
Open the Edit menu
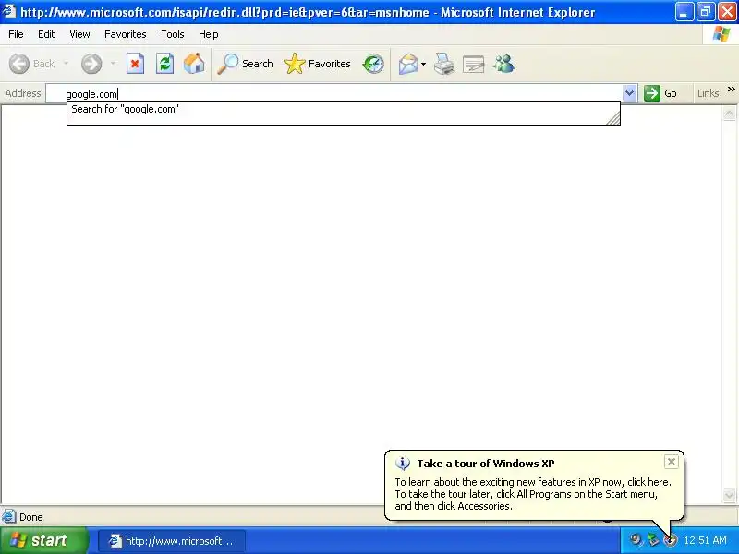pos(46,34)
